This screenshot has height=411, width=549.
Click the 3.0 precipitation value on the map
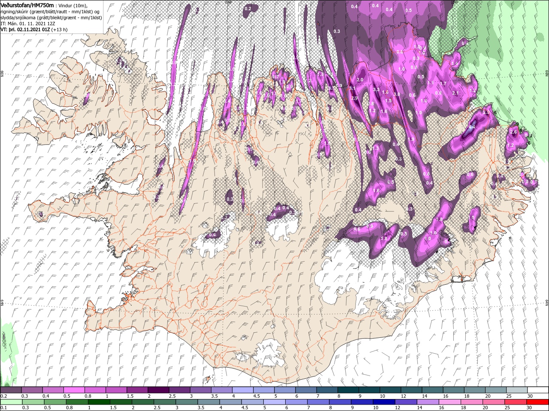pyautogui.click(x=397, y=94)
